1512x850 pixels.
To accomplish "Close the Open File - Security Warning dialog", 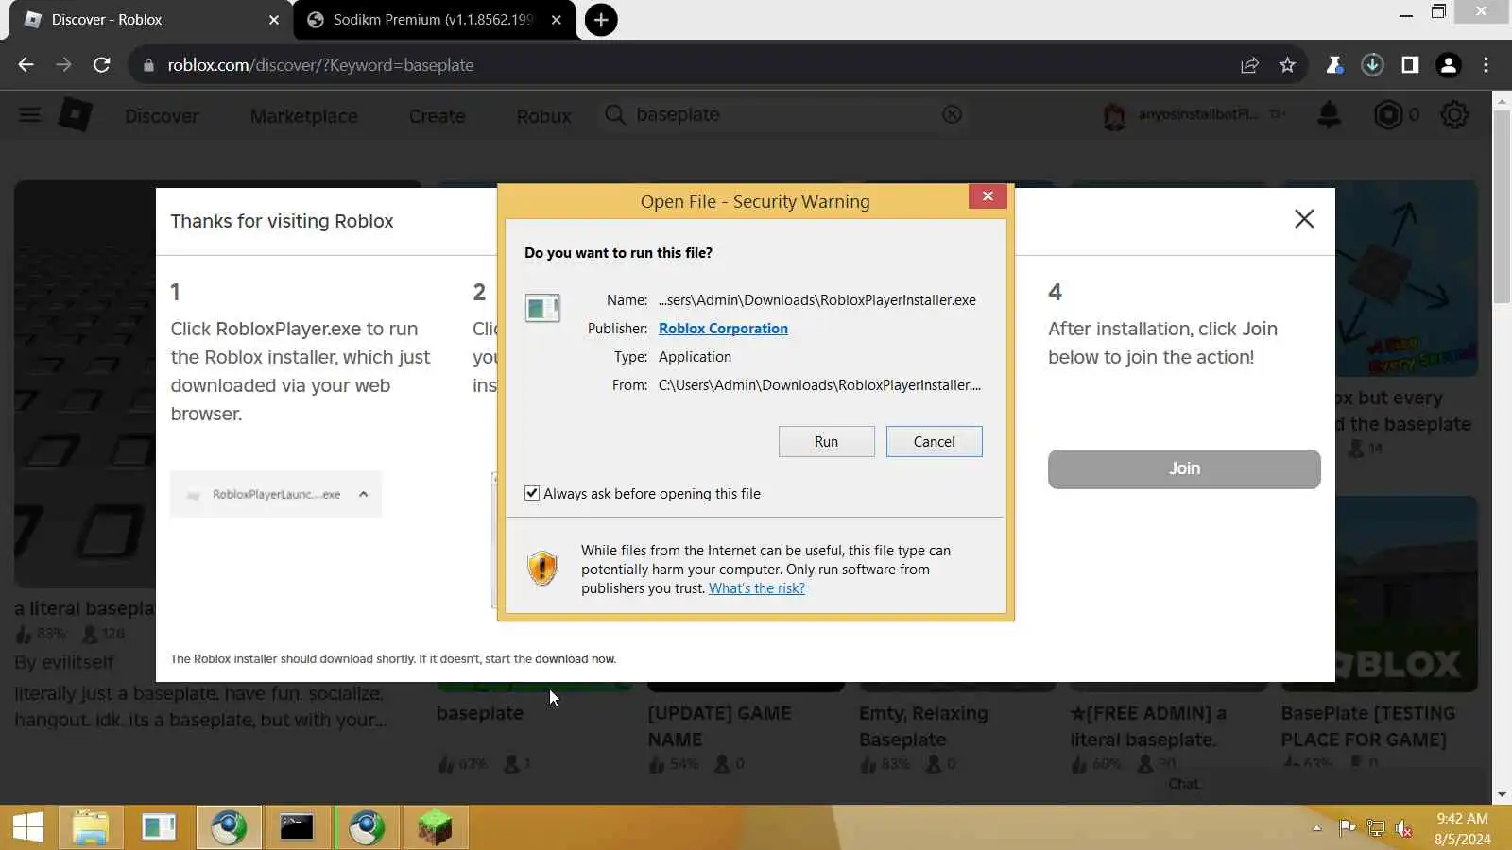I will tap(988, 195).
